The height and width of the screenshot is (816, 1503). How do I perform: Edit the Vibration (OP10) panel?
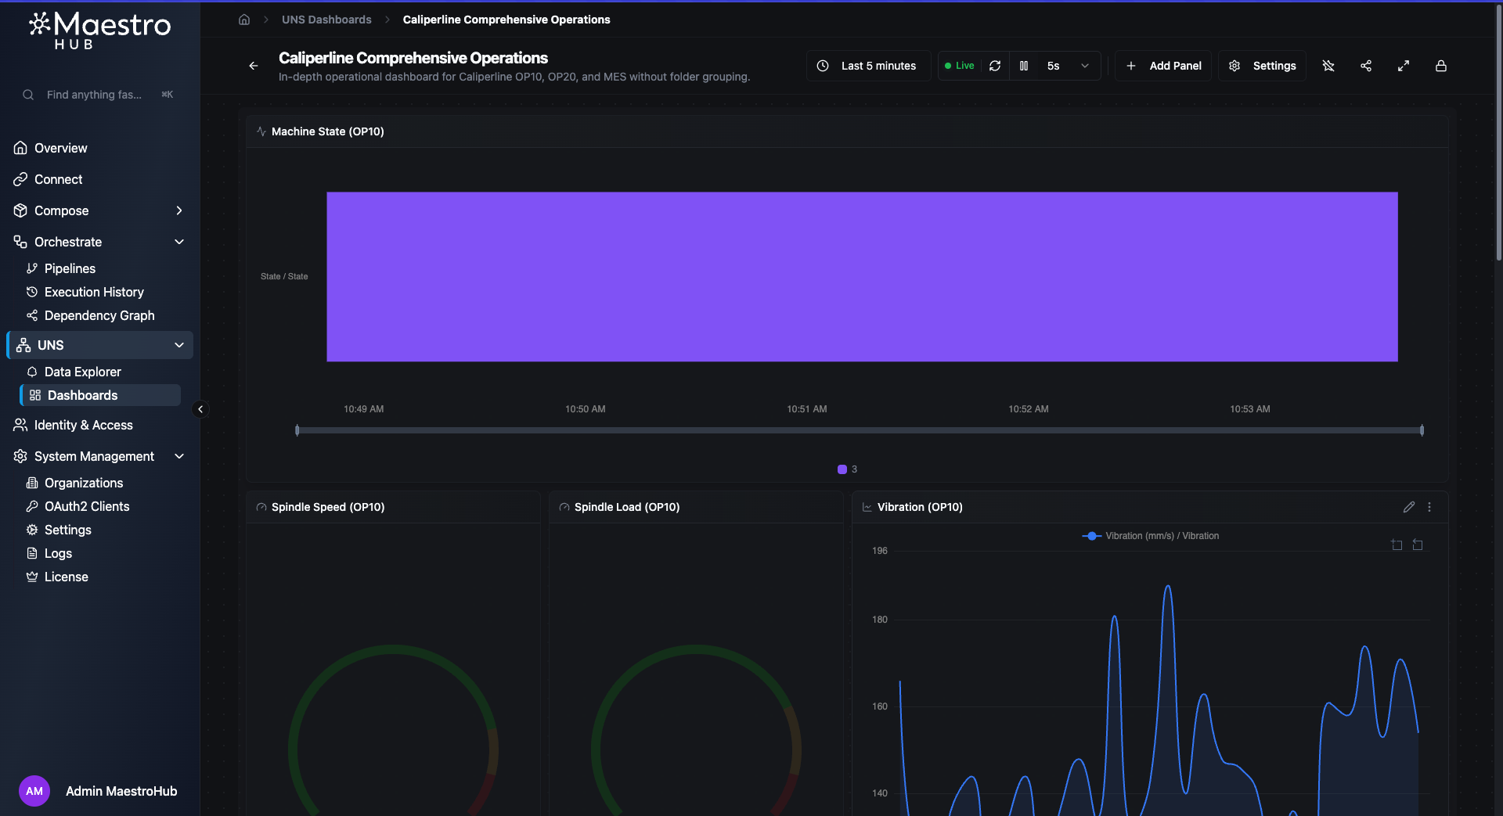(x=1409, y=507)
